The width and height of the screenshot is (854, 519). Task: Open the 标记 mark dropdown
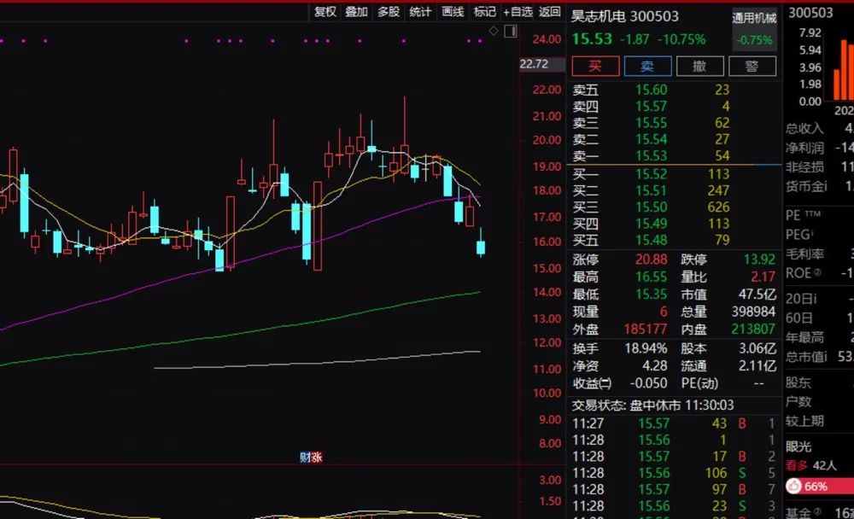(x=485, y=11)
